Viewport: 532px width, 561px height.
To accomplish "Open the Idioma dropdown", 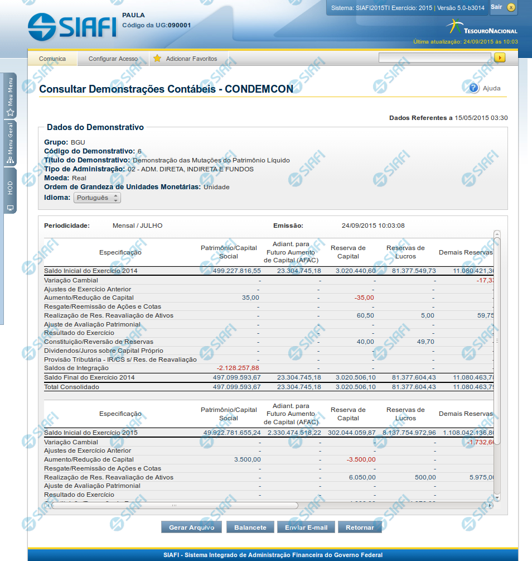I will 97,198.
